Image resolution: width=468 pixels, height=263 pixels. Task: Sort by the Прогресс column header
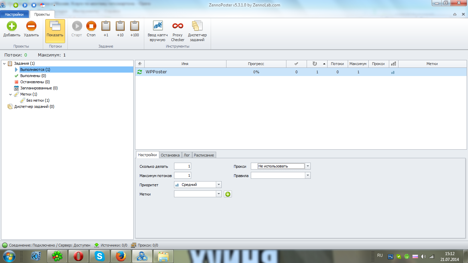(x=256, y=64)
